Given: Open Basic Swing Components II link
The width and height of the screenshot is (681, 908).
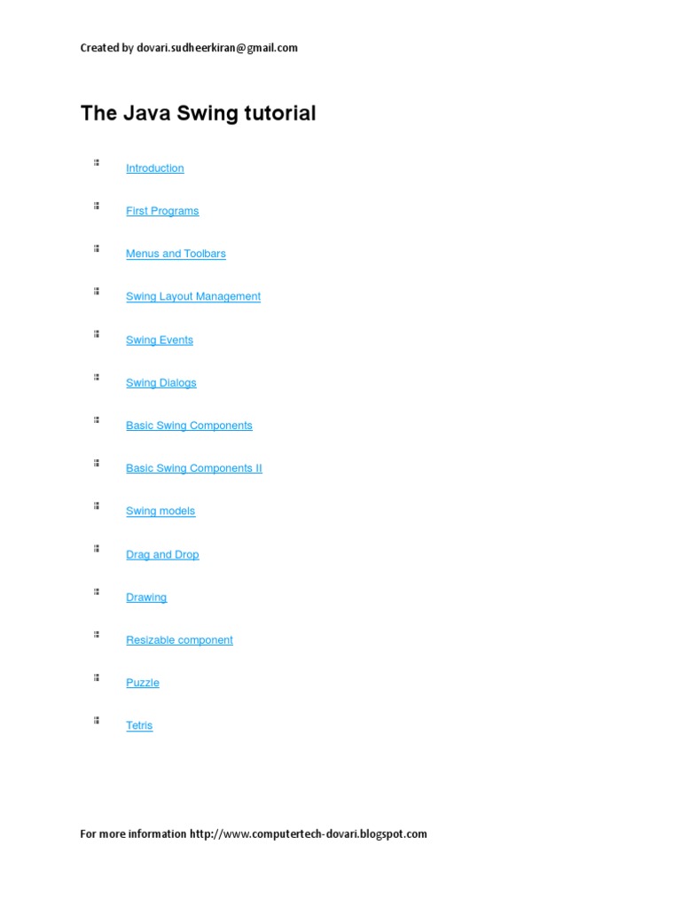Looking at the screenshot, I should 194,468.
